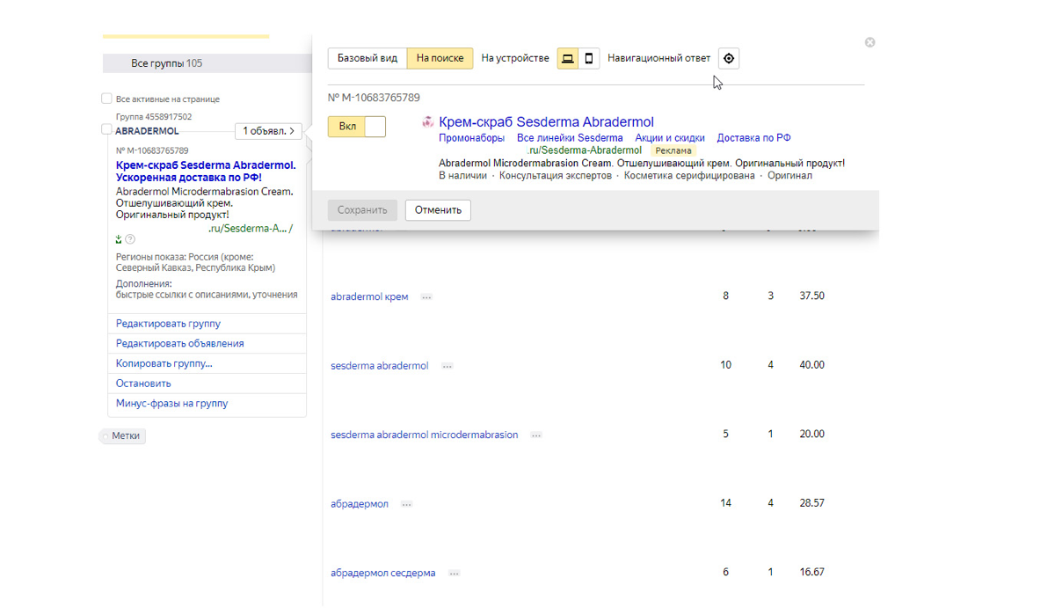Expand the 1 объявл. button
Screen dimensions: 1055x614
(268, 131)
